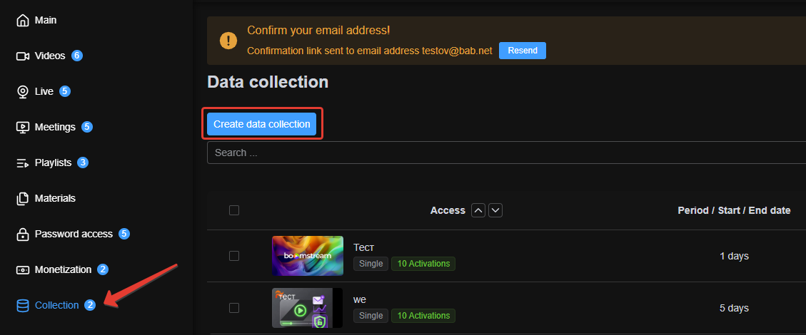
Task: Sort Access column descending arrow
Action: (495, 210)
